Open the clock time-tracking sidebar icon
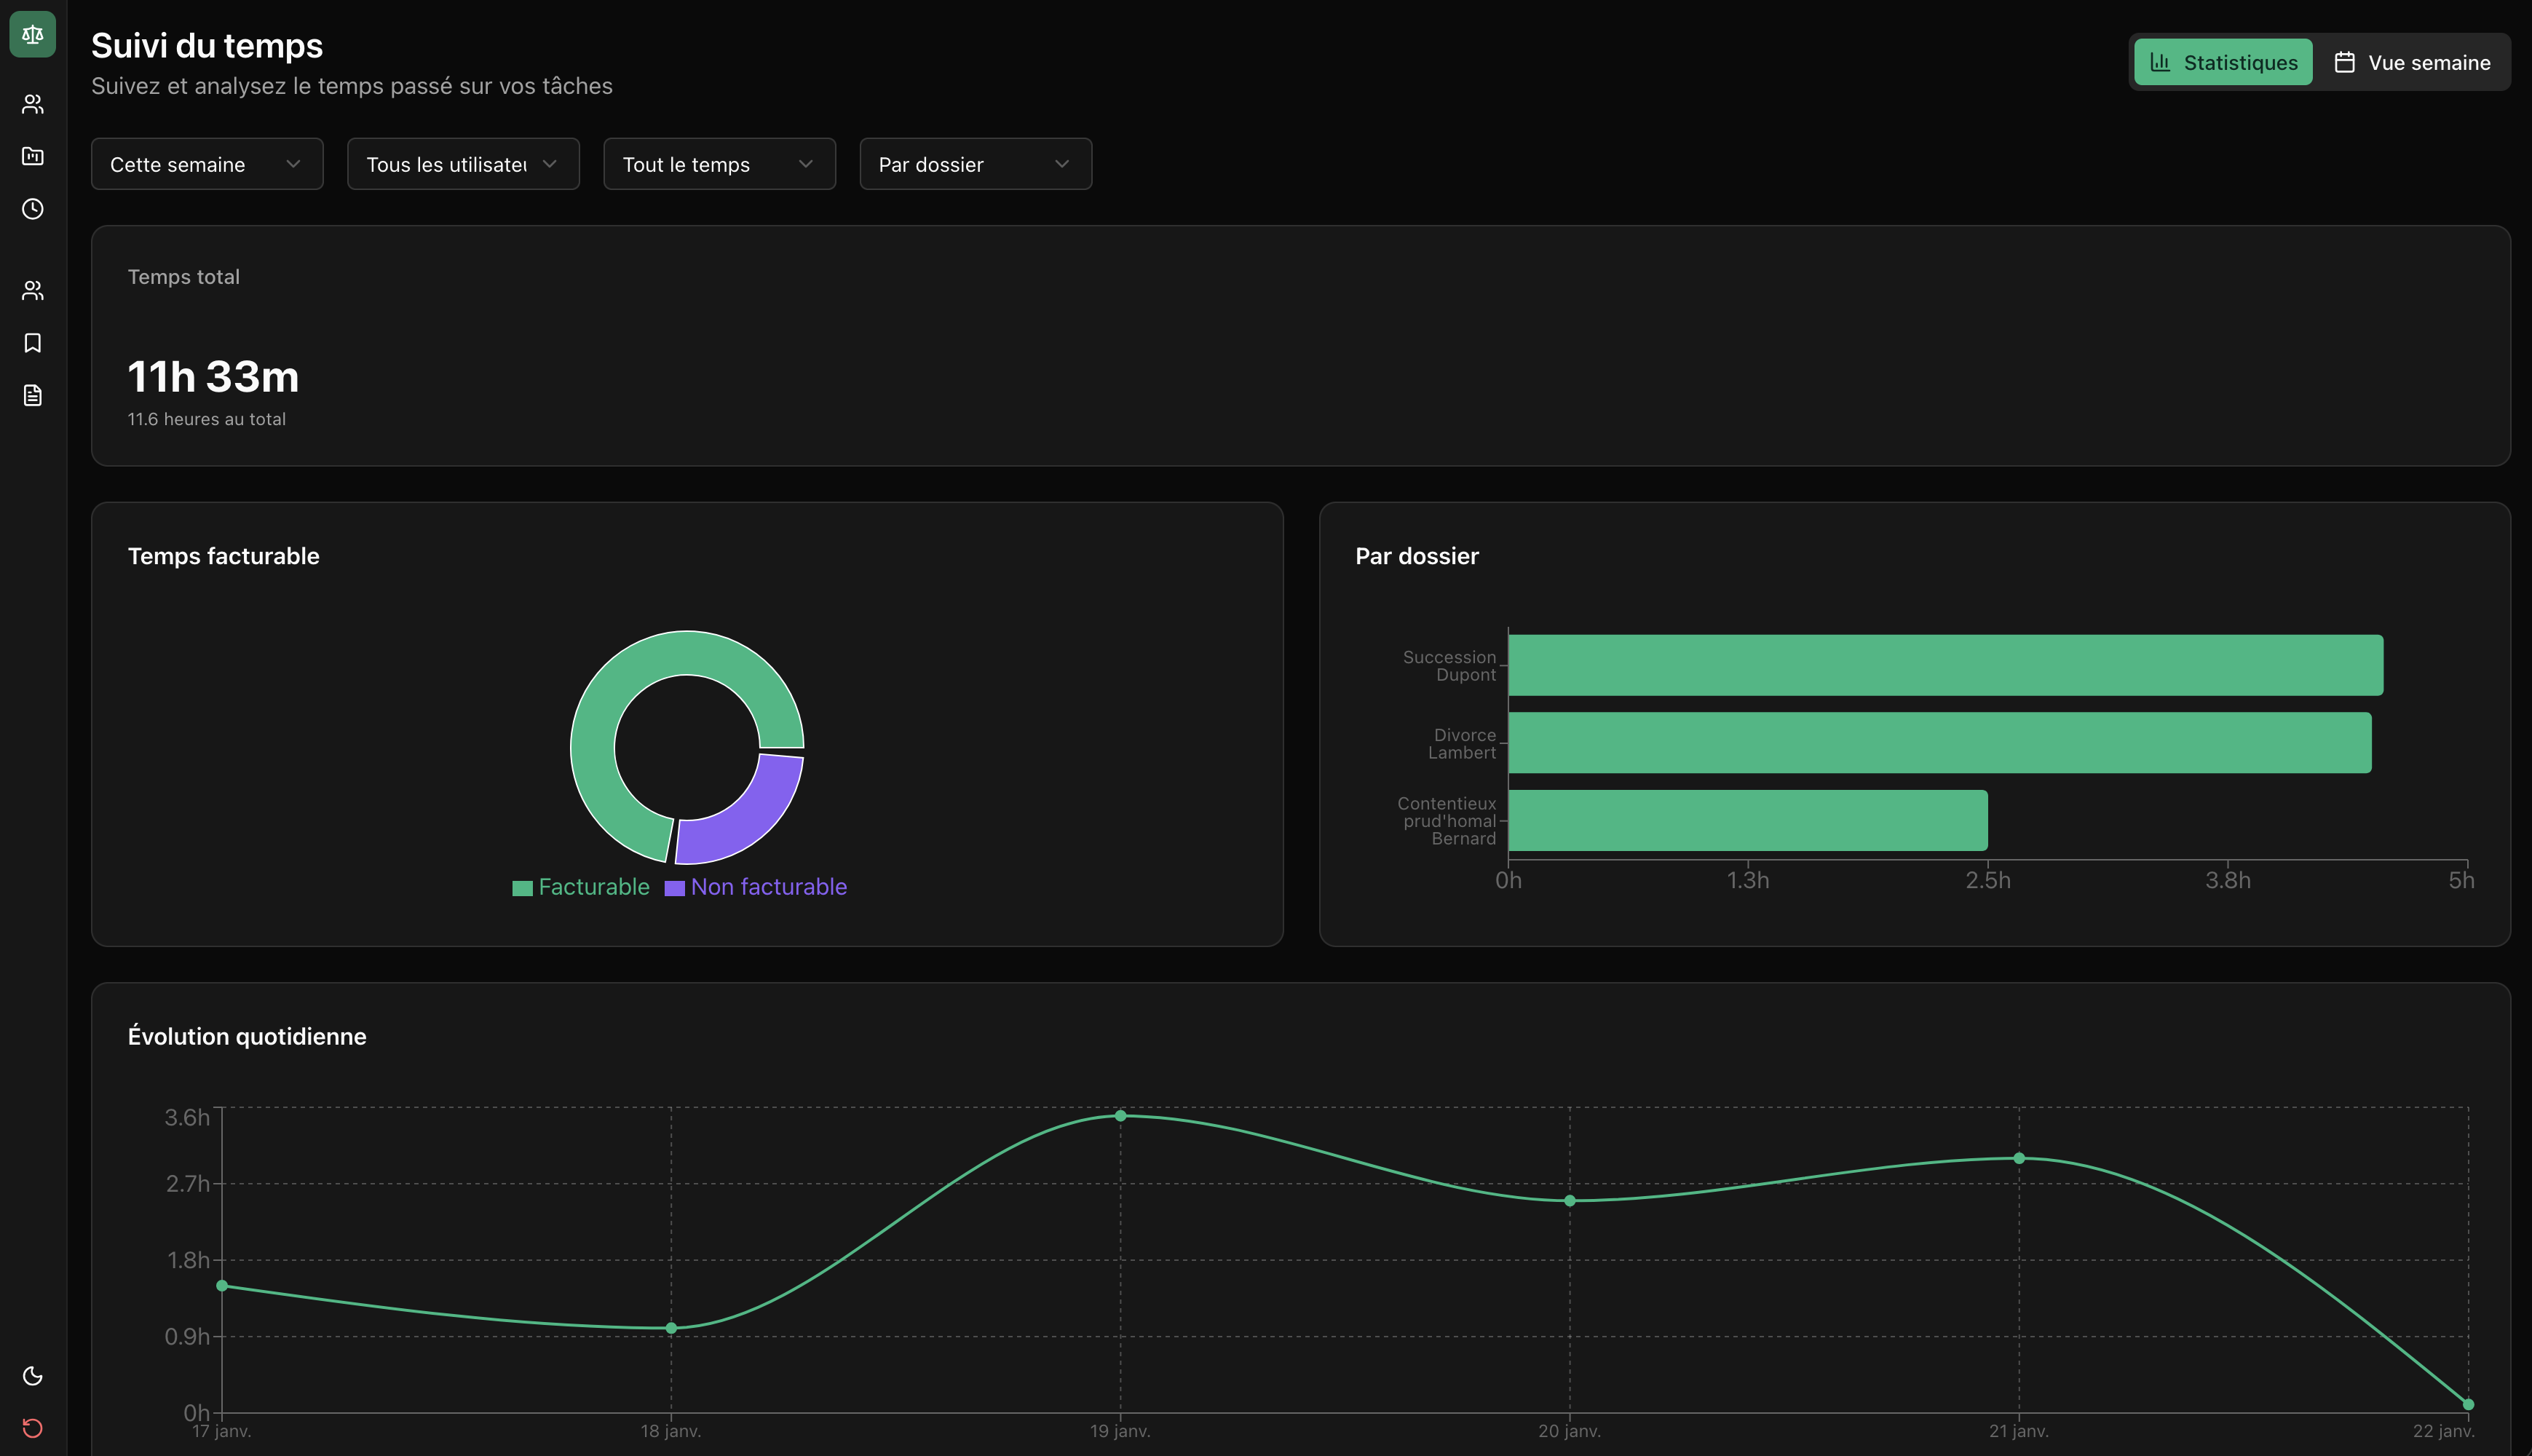Viewport: 2532px width, 1456px height. pyautogui.click(x=32, y=209)
